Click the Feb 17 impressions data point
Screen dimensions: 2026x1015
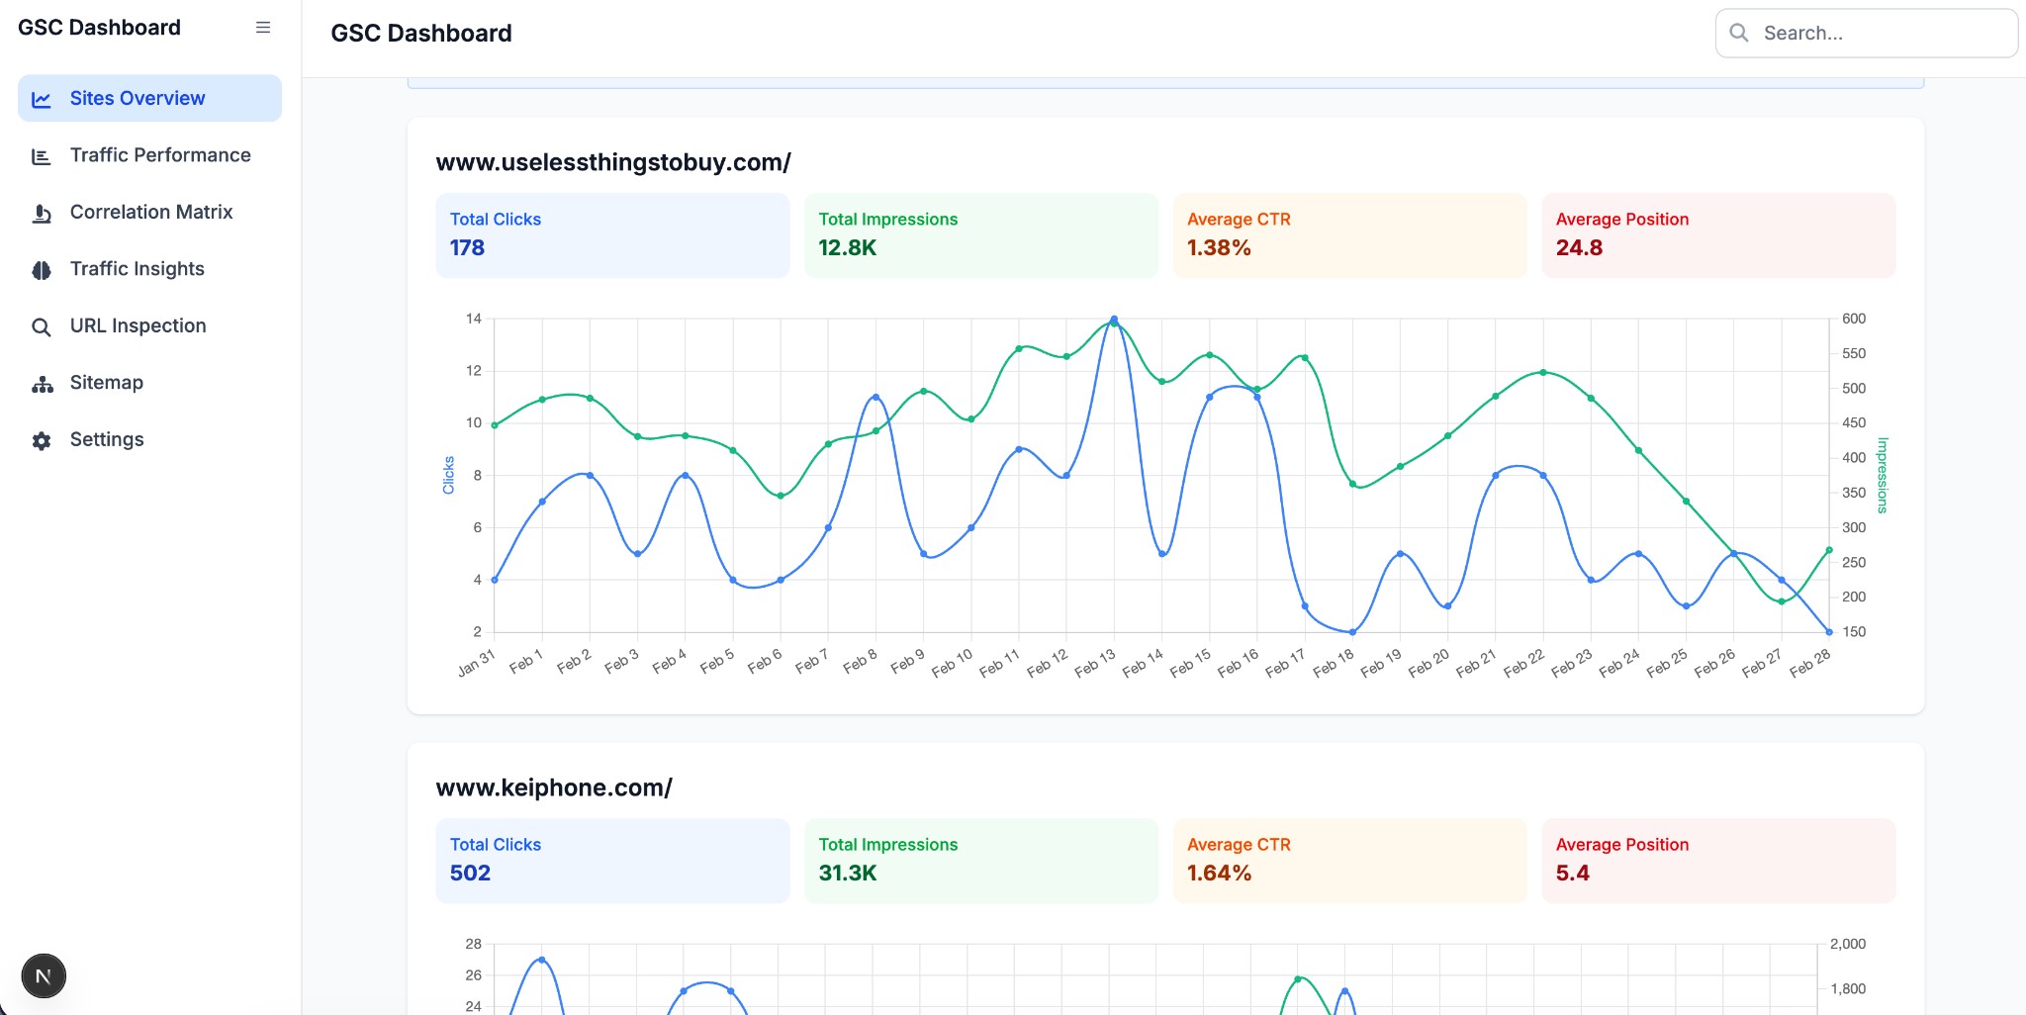1305,358
